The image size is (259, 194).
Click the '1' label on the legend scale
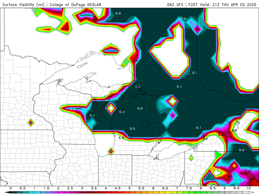(x=34, y=188)
